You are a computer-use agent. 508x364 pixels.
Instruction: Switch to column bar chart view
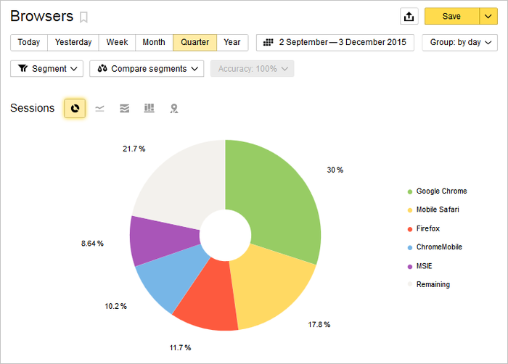149,108
